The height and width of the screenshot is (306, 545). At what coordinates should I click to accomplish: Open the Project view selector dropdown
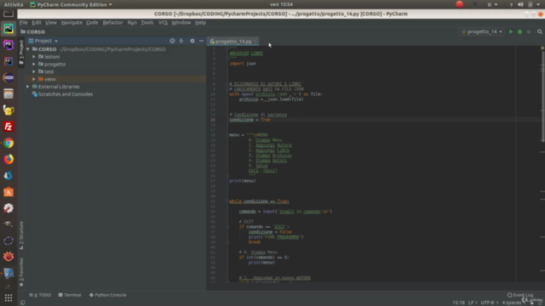tap(43, 41)
